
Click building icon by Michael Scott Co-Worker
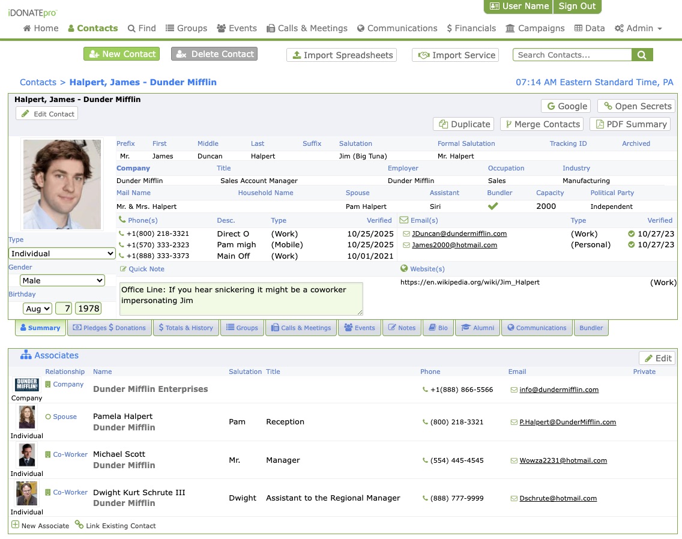tap(48, 454)
